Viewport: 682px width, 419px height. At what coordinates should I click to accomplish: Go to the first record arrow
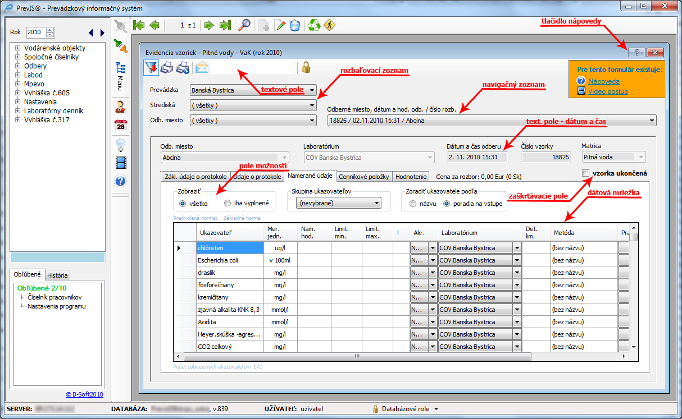(138, 25)
